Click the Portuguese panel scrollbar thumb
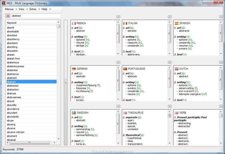The image size is (225, 154). pyautogui.click(x=170, y=79)
